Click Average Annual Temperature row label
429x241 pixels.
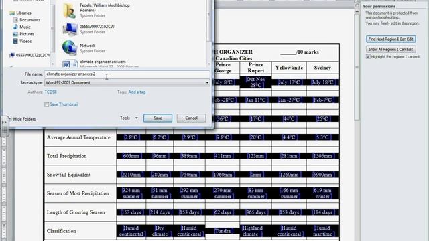[x=78, y=137]
